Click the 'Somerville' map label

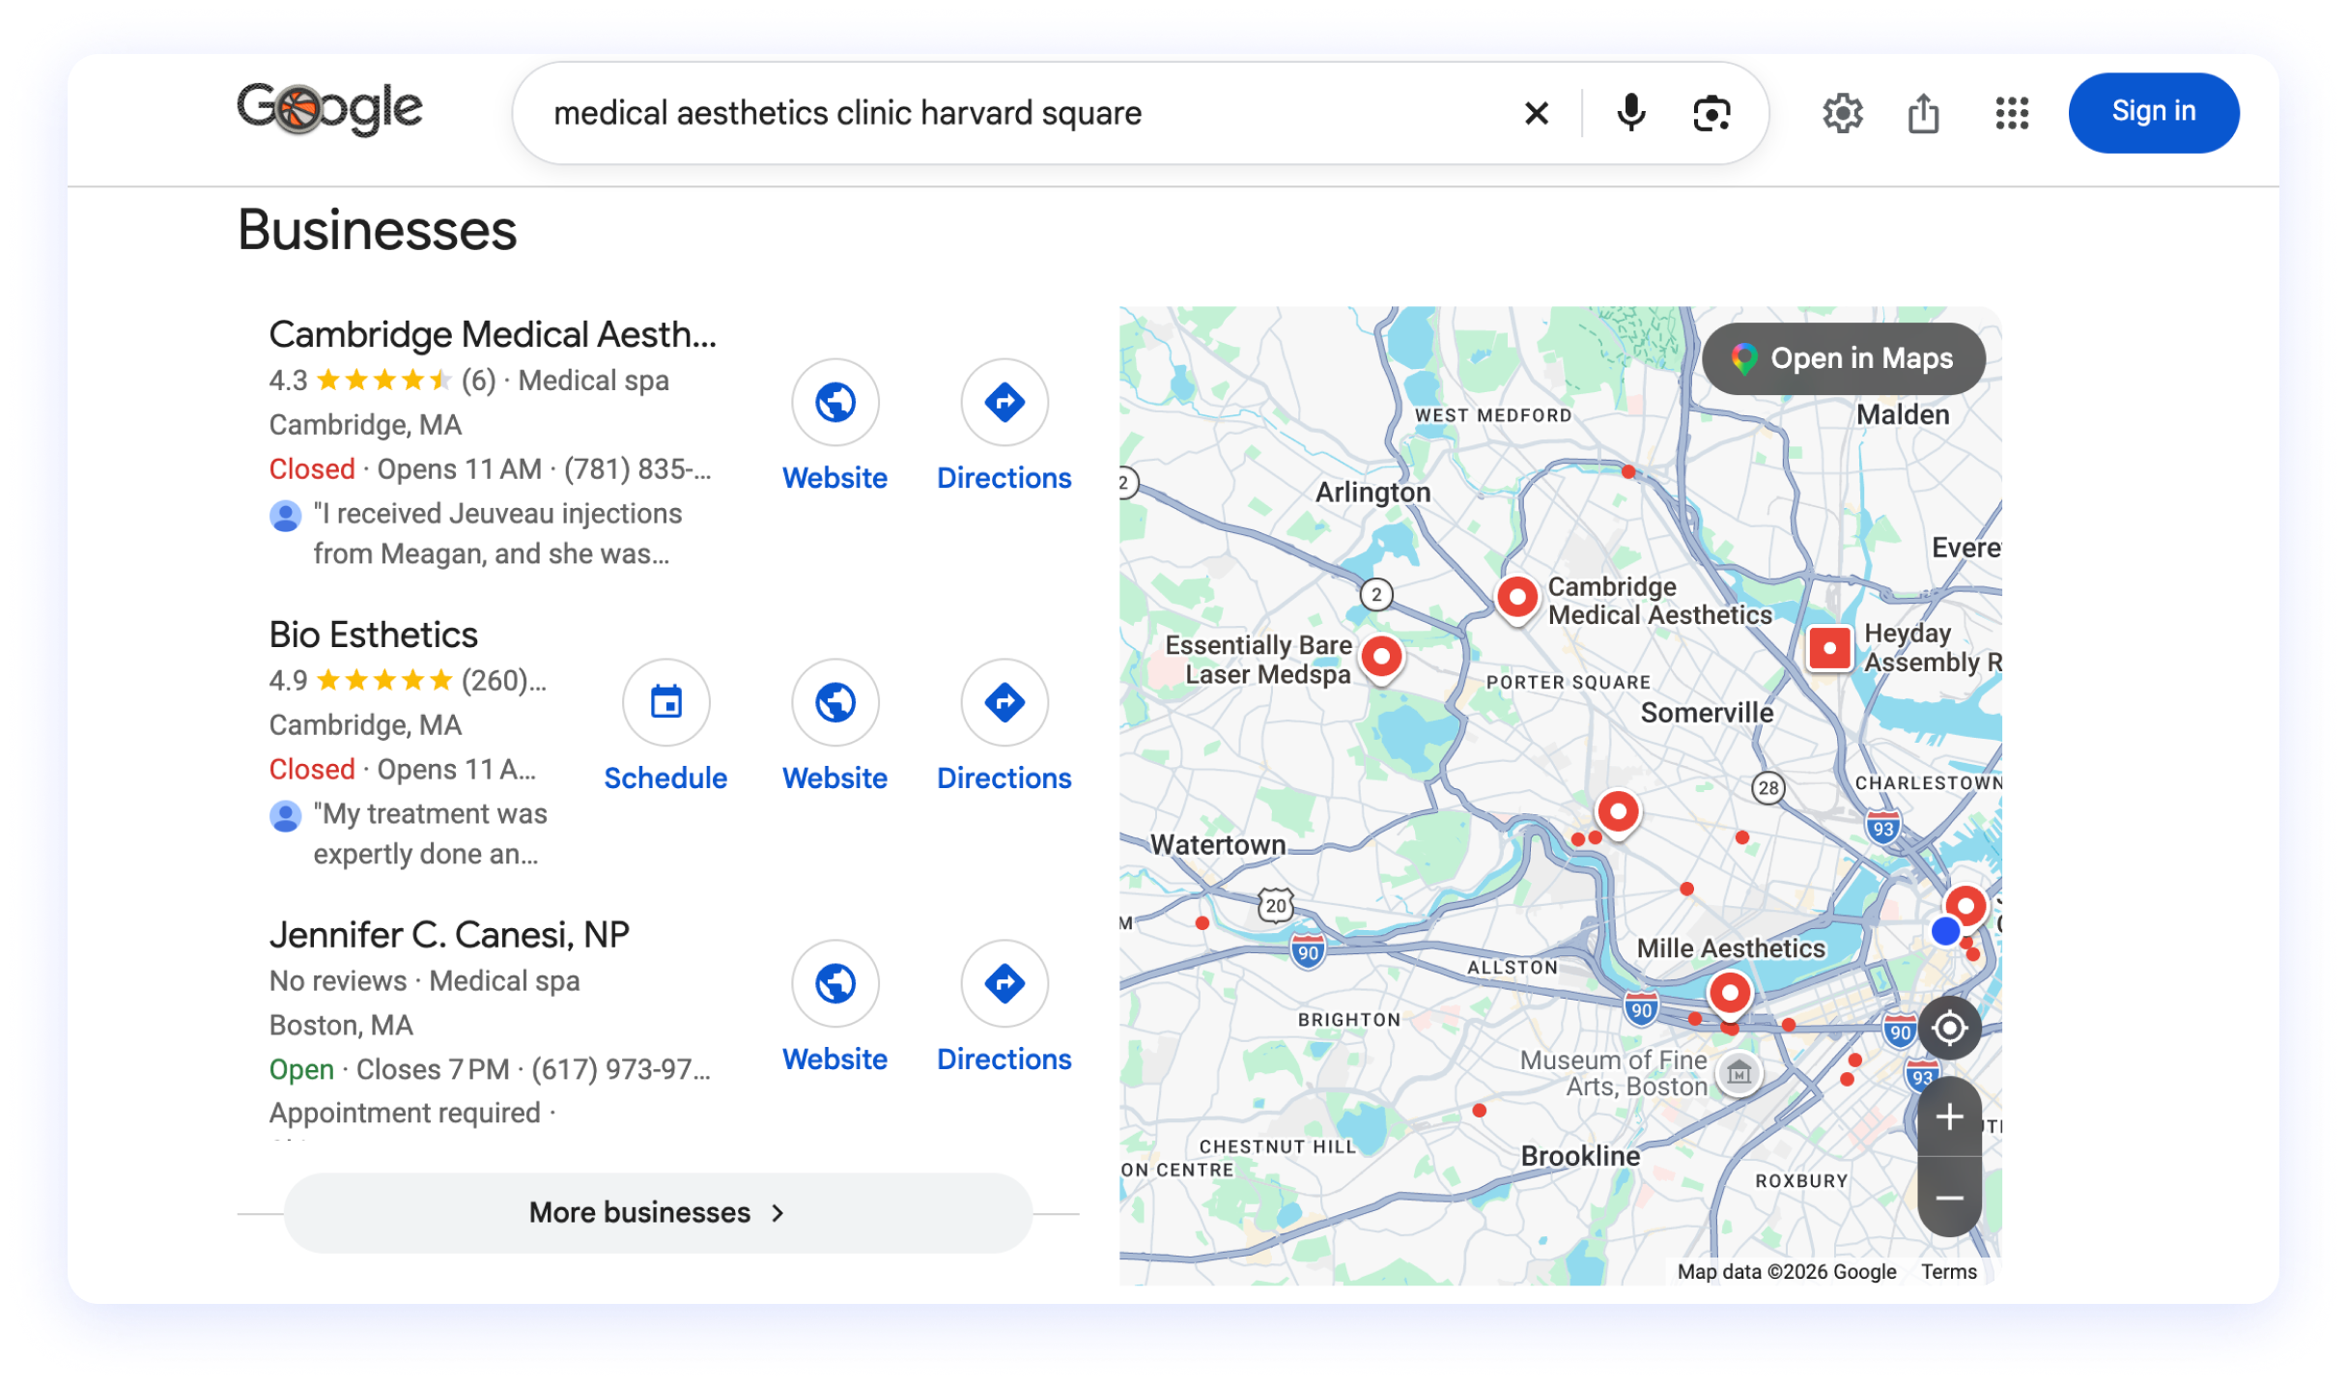[x=1707, y=713]
